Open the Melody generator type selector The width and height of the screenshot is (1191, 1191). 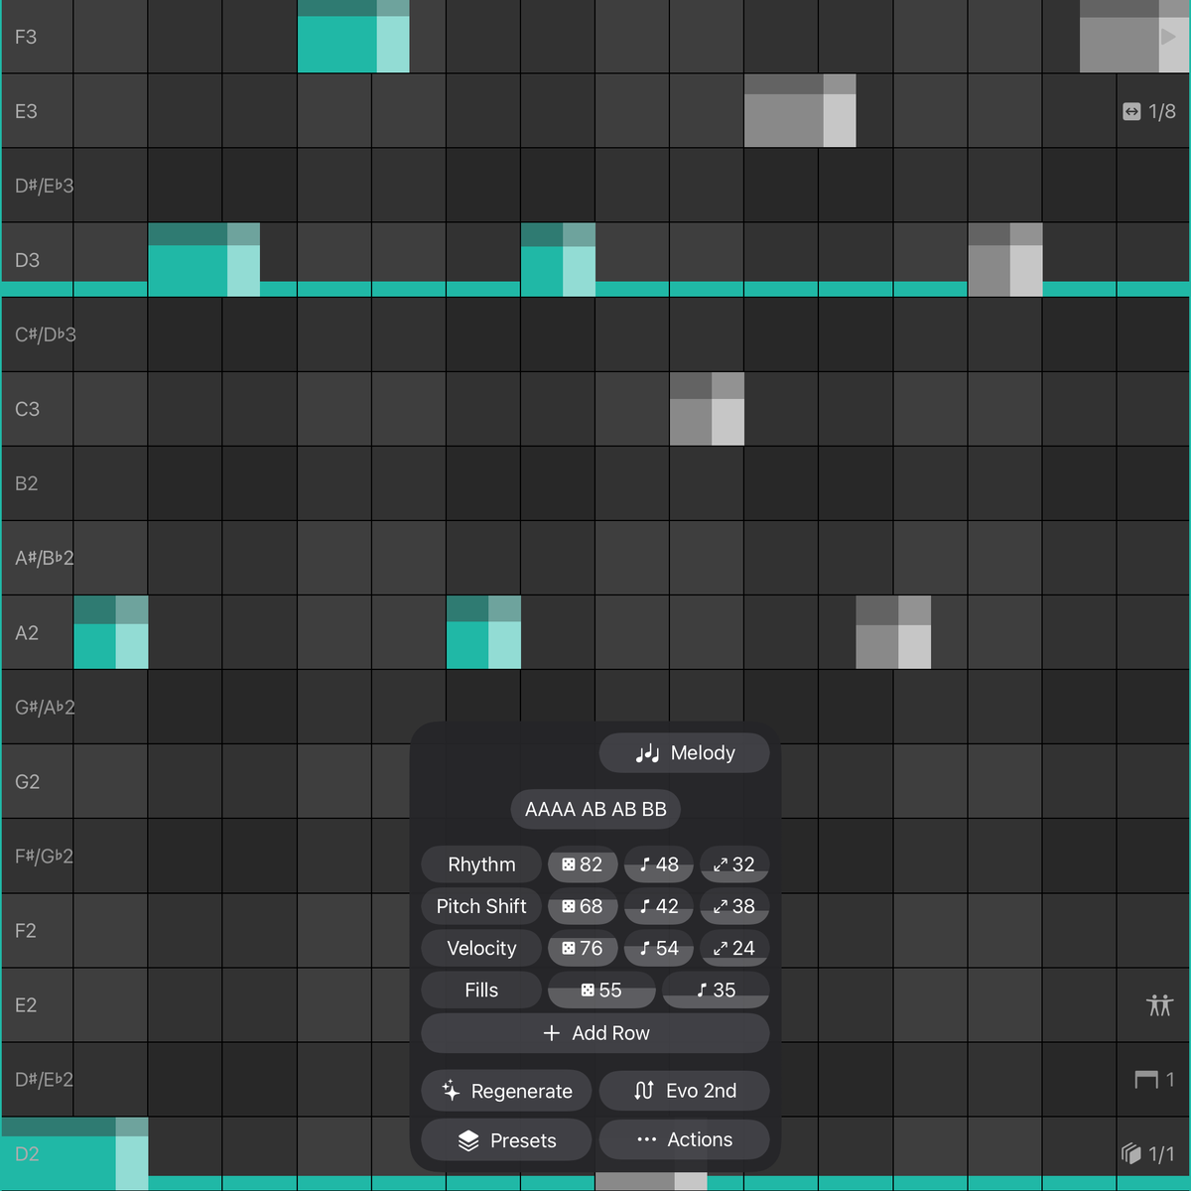[x=684, y=752]
